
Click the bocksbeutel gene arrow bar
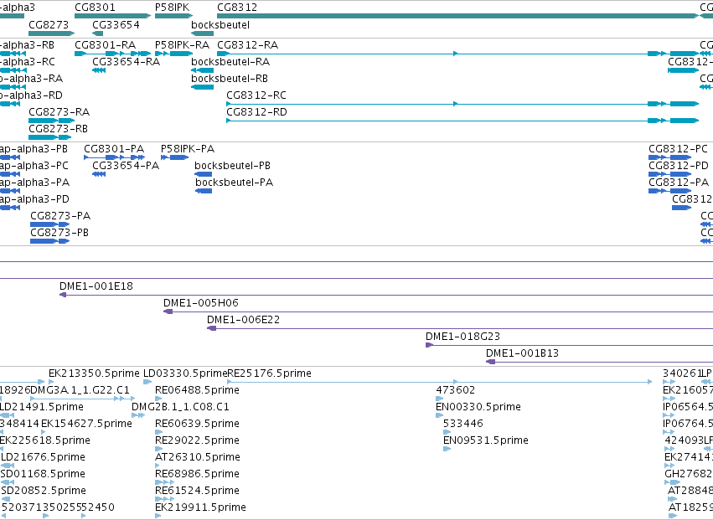pos(203,33)
